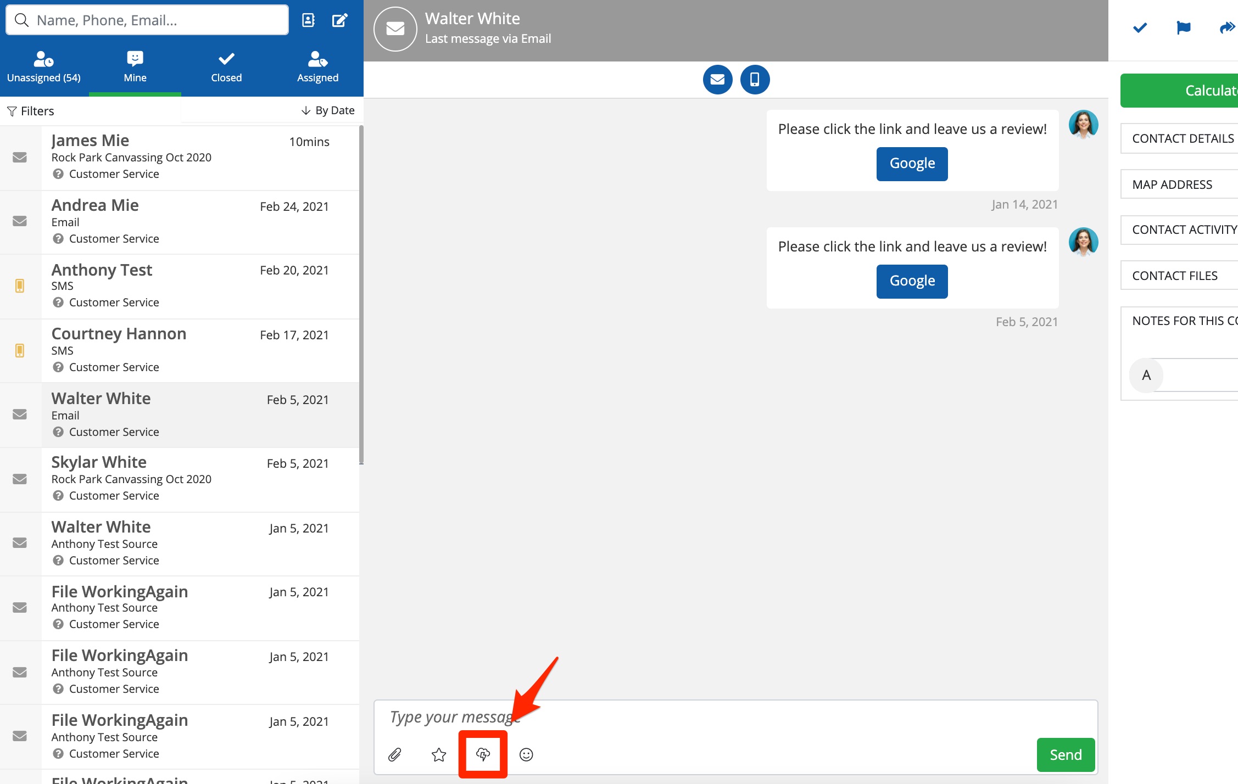The height and width of the screenshot is (784, 1238).
Task: Open the Filters option
Action: click(31, 111)
